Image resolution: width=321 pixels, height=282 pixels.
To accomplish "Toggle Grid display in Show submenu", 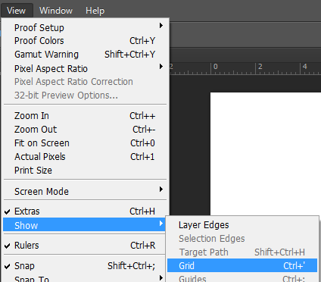I will pos(242,265).
